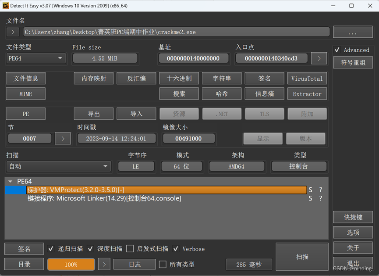Image resolution: width=379 pixels, height=276 pixels.
Task: Click the PE button
Action: pyautogui.click(x=25, y=114)
